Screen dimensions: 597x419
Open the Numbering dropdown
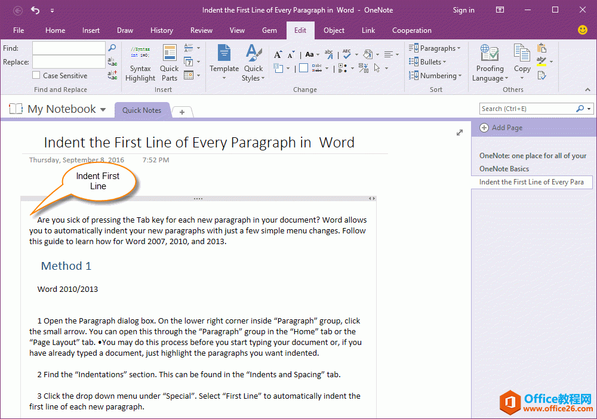point(436,76)
